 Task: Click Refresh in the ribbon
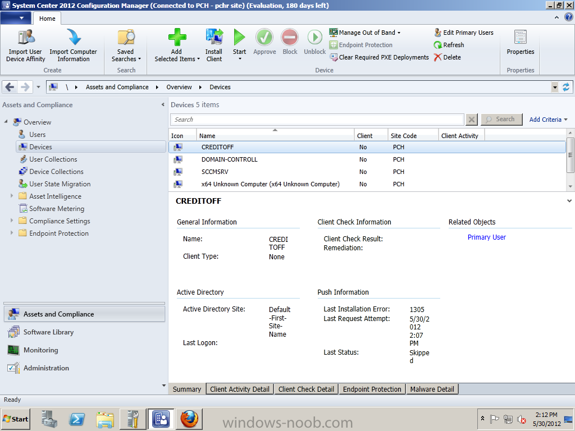click(449, 45)
